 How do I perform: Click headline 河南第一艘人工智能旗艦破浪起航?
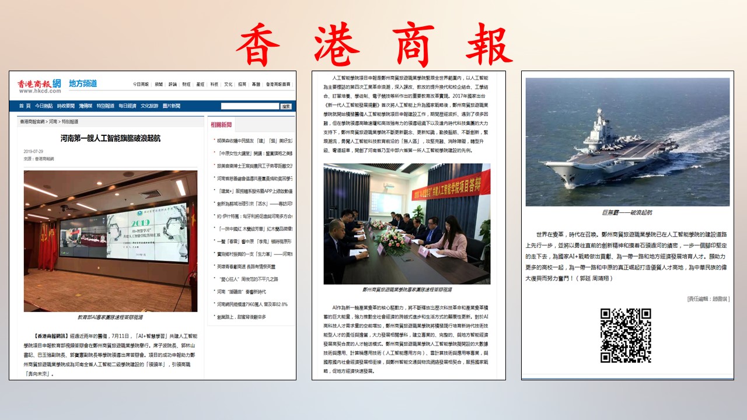point(110,139)
